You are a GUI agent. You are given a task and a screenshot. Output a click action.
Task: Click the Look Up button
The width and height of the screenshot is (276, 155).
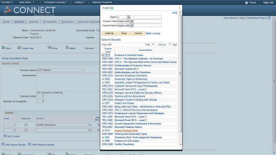(109, 33)
